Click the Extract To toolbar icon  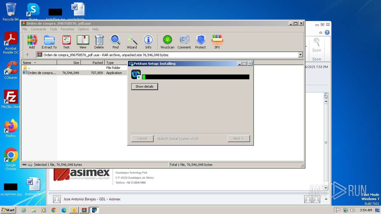(49, 42)
